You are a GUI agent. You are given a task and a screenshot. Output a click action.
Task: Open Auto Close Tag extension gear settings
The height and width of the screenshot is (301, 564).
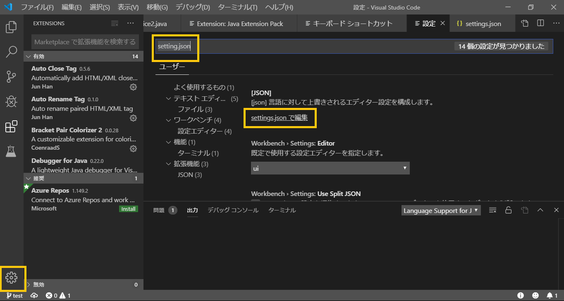[x=133, y=87]
